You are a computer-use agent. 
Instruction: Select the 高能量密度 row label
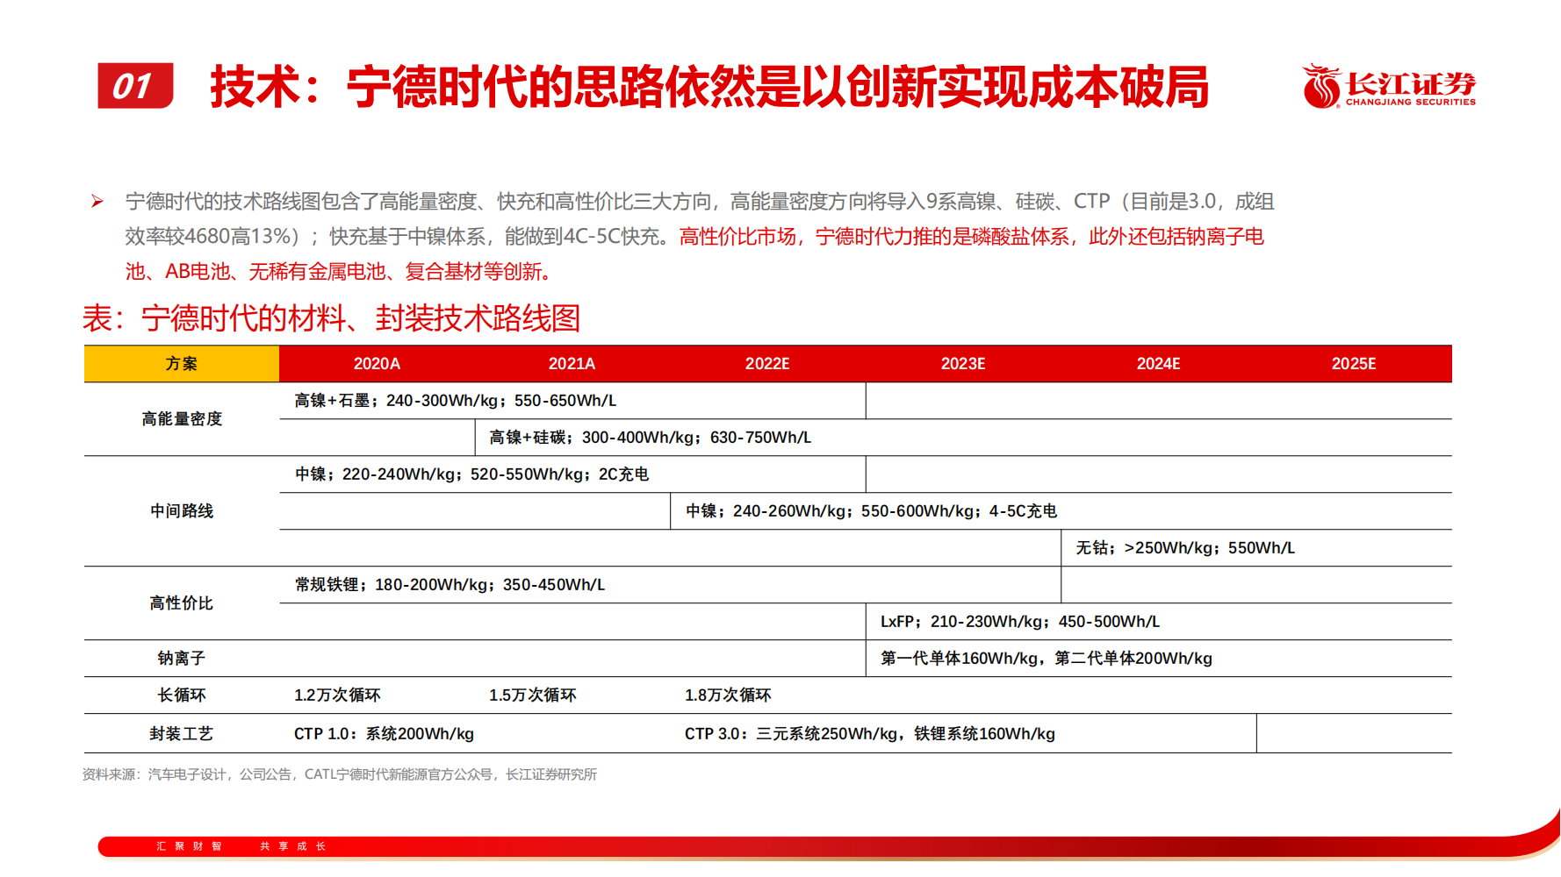point(182,419)
